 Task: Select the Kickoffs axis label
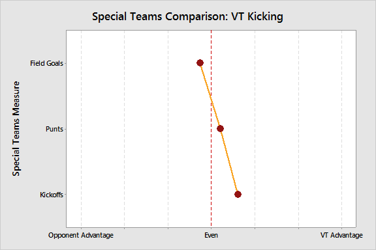(52, 195)
